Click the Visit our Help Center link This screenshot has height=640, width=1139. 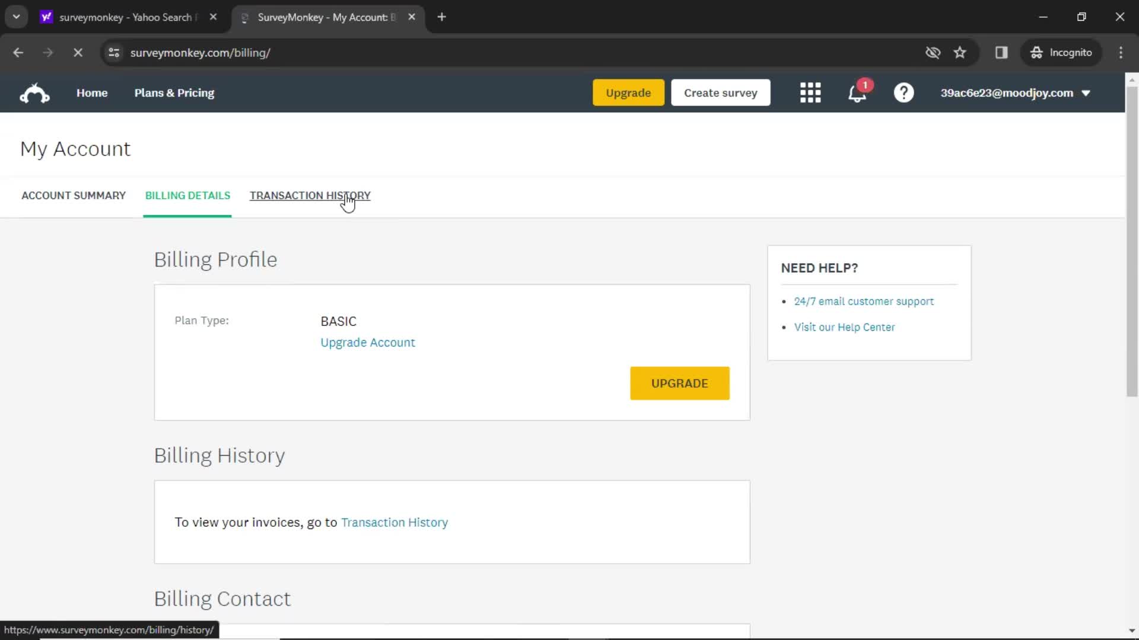tap(844, 327)
